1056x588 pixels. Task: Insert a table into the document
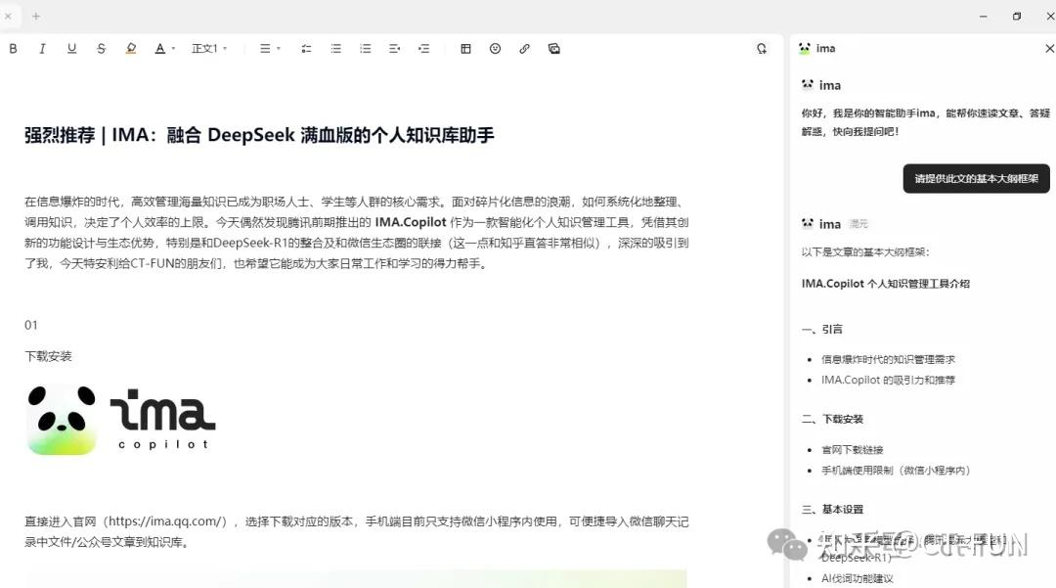click(x=465, y=48)
